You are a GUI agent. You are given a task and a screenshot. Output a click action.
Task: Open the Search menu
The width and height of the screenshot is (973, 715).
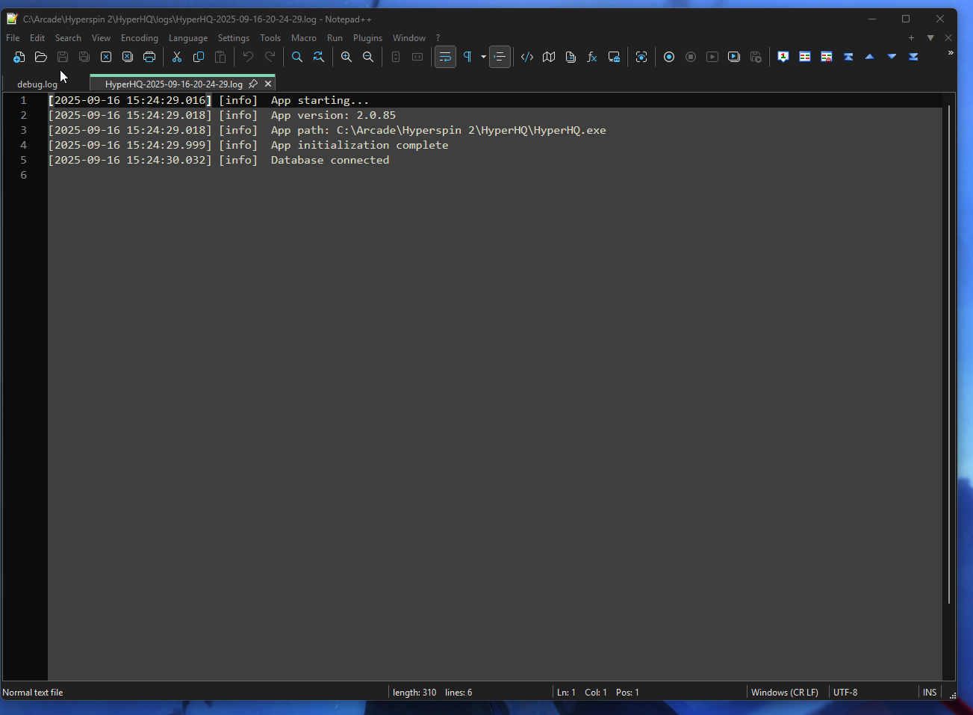coord(68,38)
